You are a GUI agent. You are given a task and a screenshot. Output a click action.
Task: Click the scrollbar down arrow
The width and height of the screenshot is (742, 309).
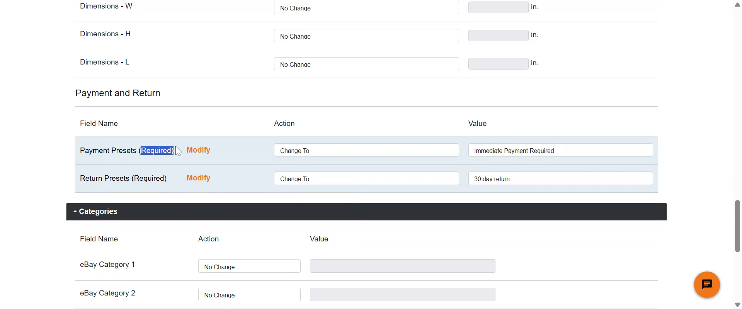(737, 305)
